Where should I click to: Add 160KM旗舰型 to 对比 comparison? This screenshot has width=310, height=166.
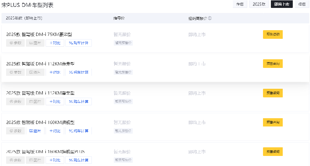[55, 131]
